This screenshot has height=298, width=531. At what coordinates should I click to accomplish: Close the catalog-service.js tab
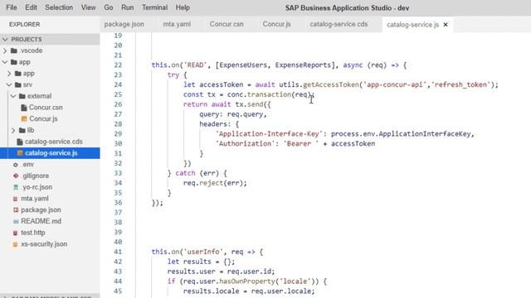pos(446,25)
